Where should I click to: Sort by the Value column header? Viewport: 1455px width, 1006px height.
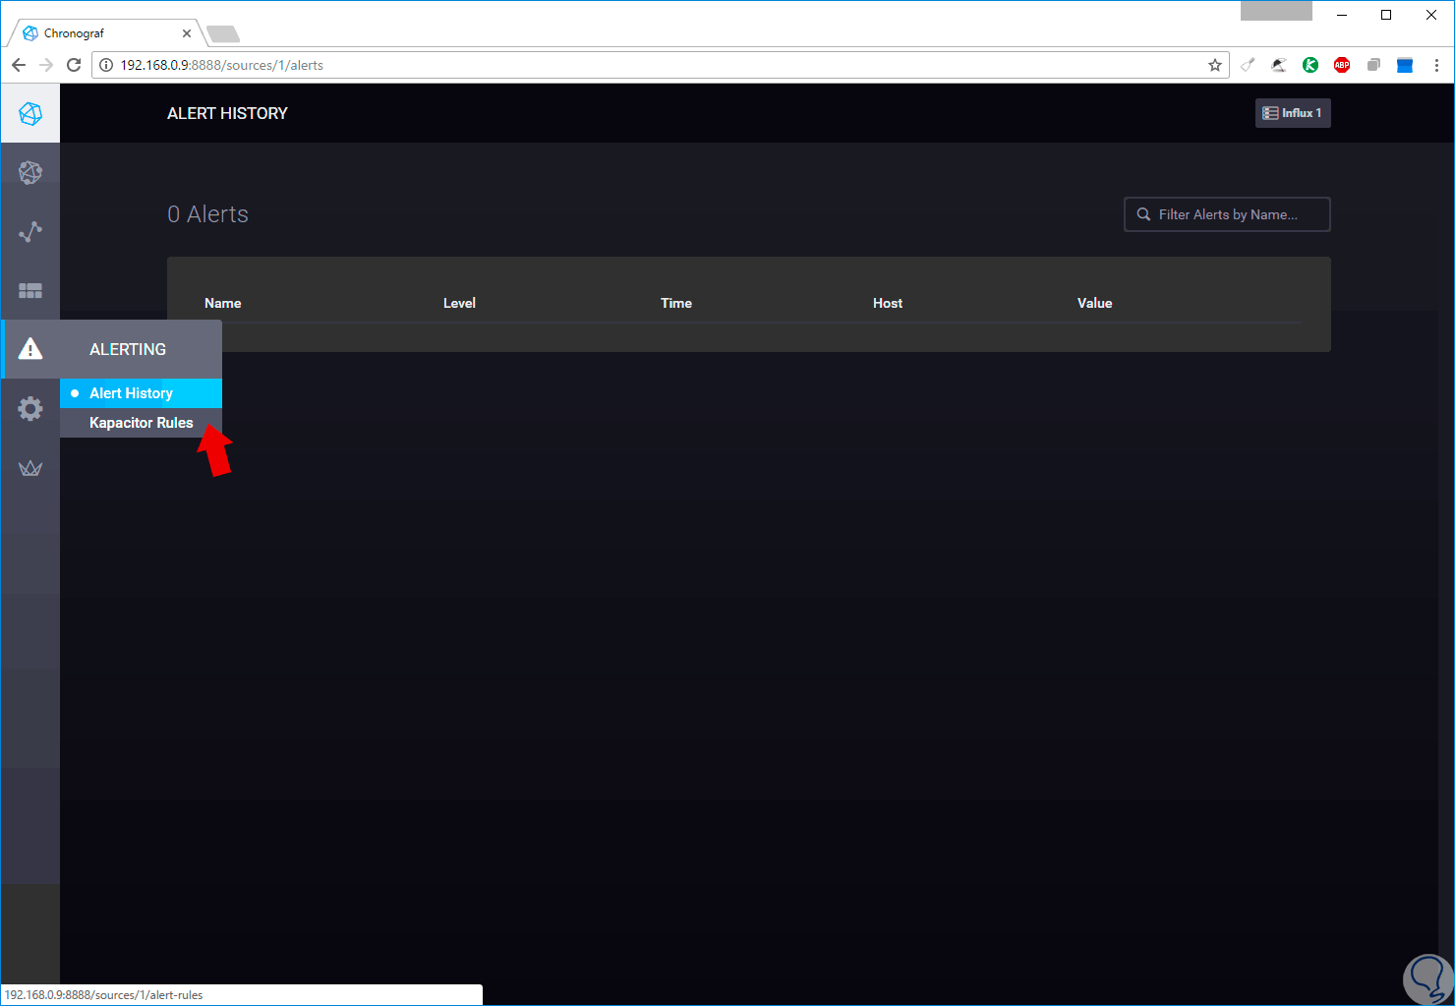click(1095, 303)
